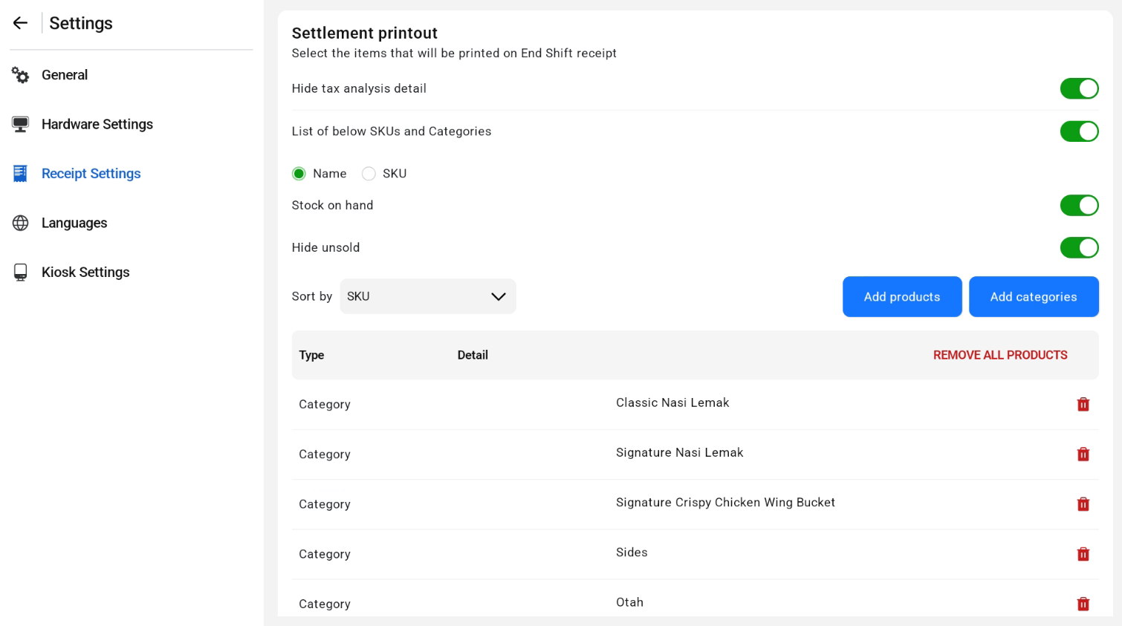
Task: Disable List of below SKUs and Categories
Action: 1079,131
